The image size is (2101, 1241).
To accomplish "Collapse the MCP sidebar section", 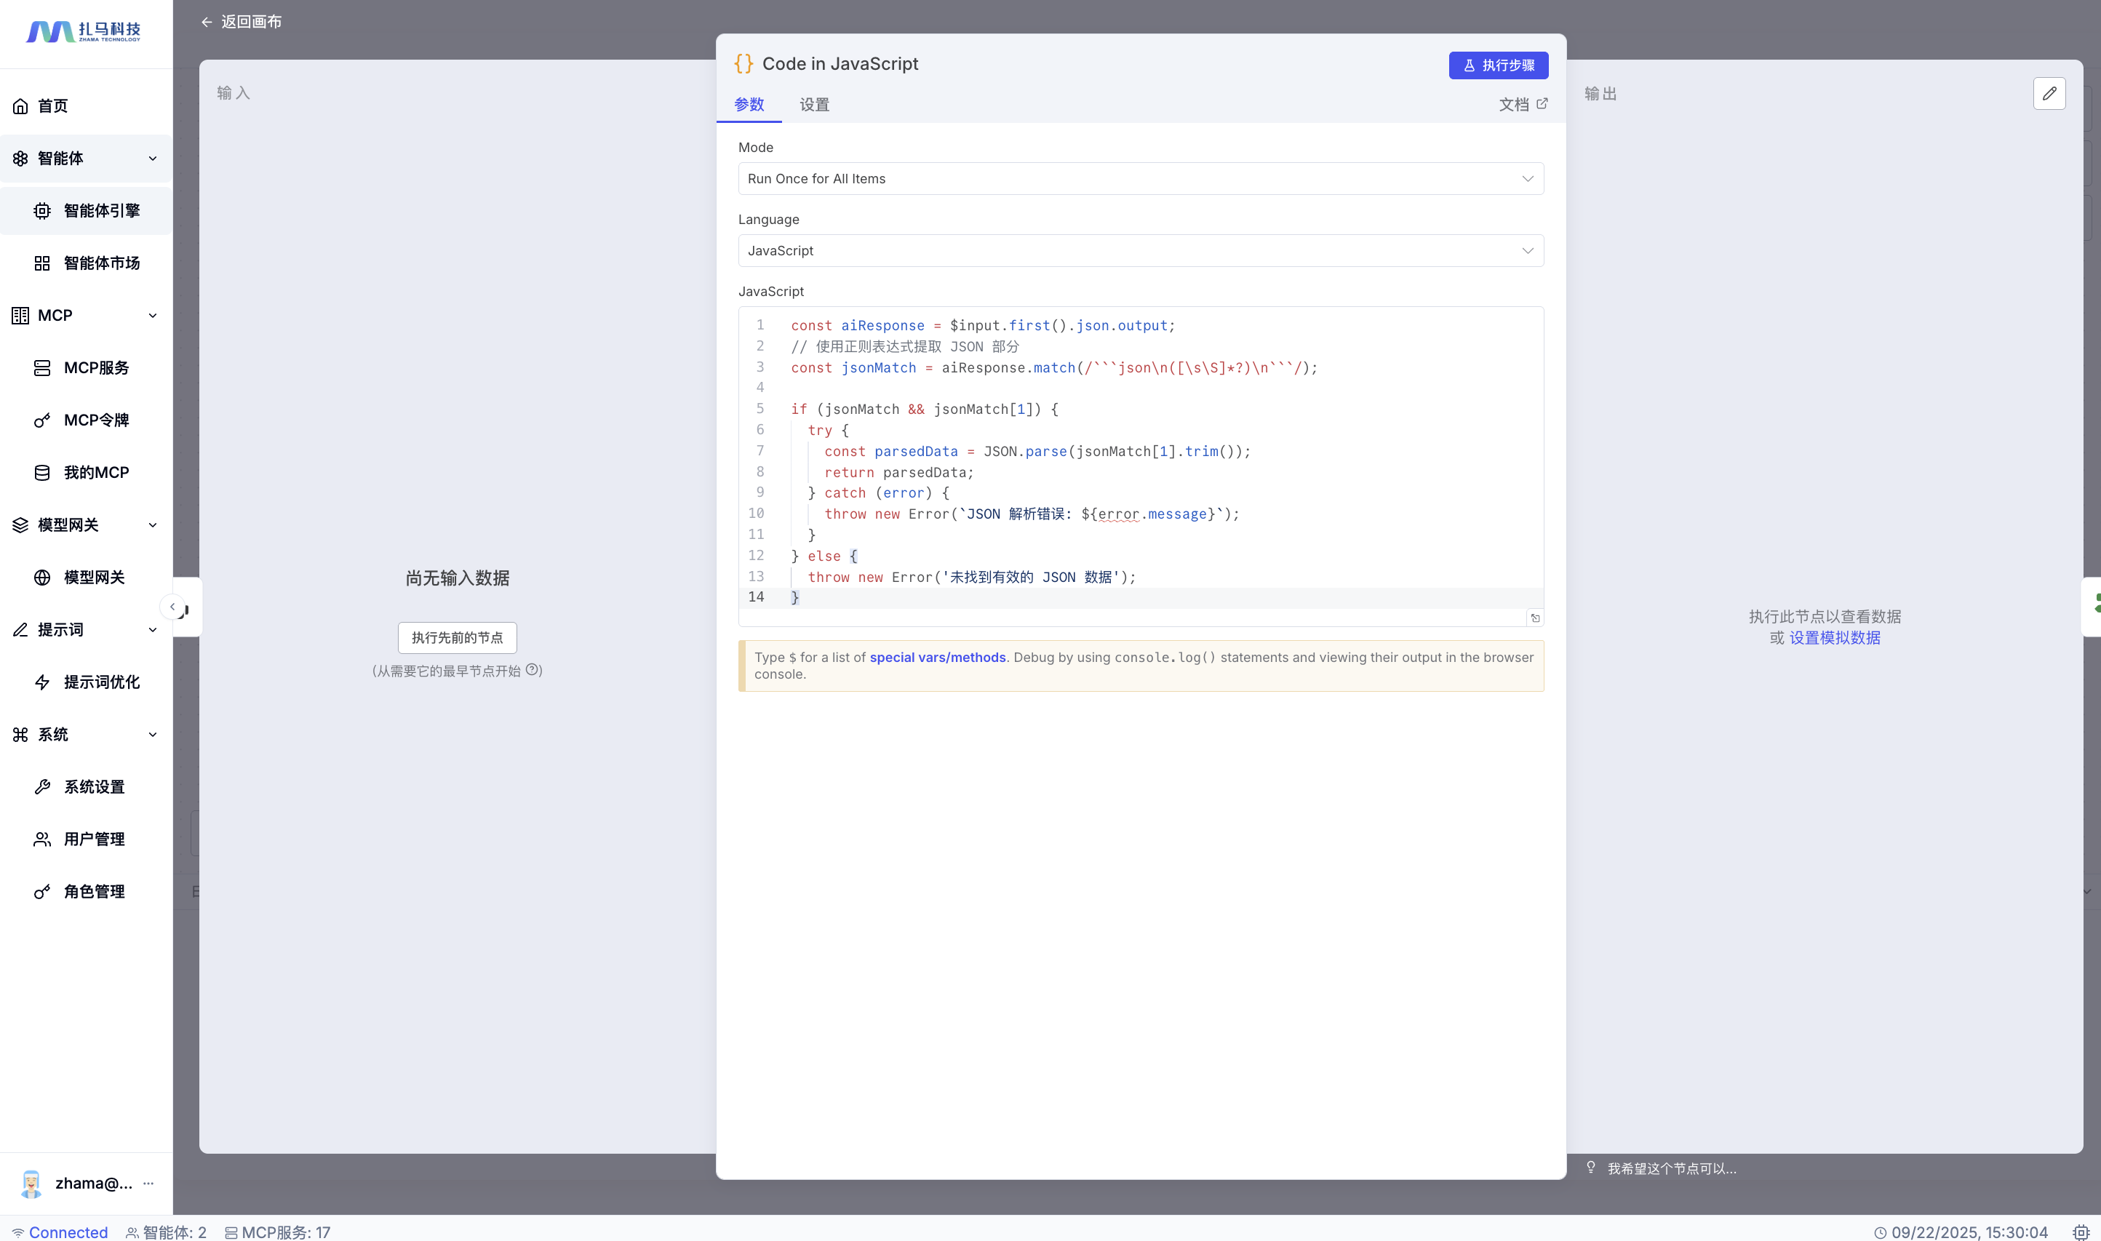I will [152, 315].
